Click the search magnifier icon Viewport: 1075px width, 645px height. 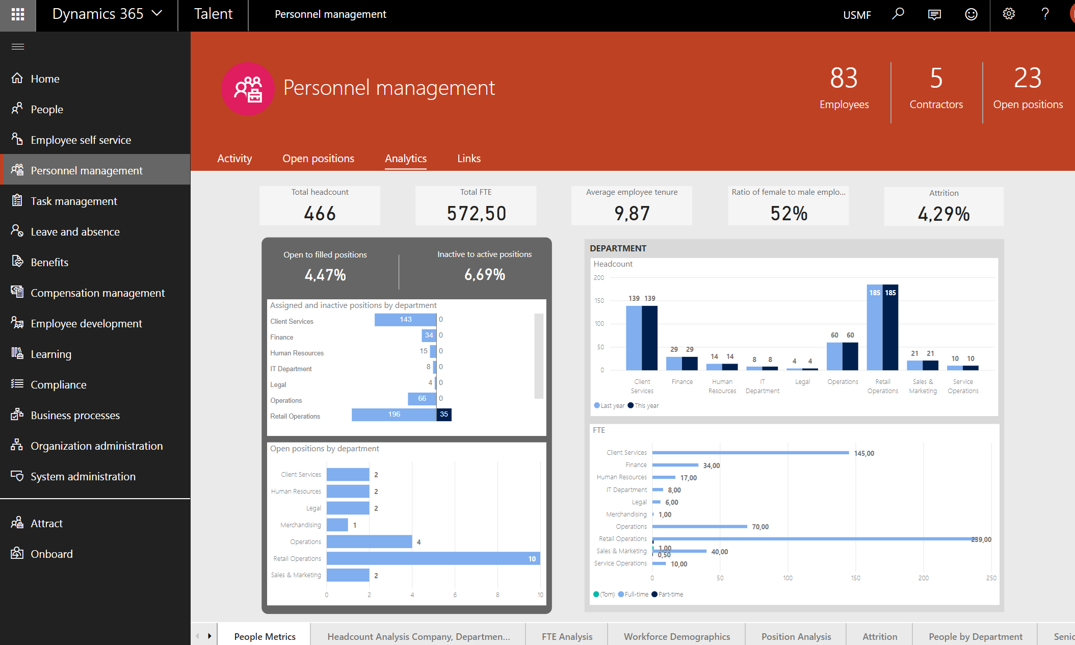pos(898,14)
